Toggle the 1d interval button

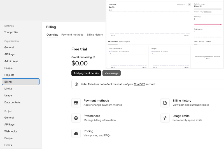[189, 4]
